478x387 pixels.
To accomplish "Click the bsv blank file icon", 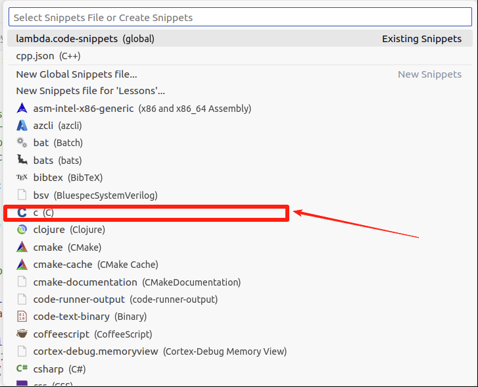I will [x=22, y=195].
